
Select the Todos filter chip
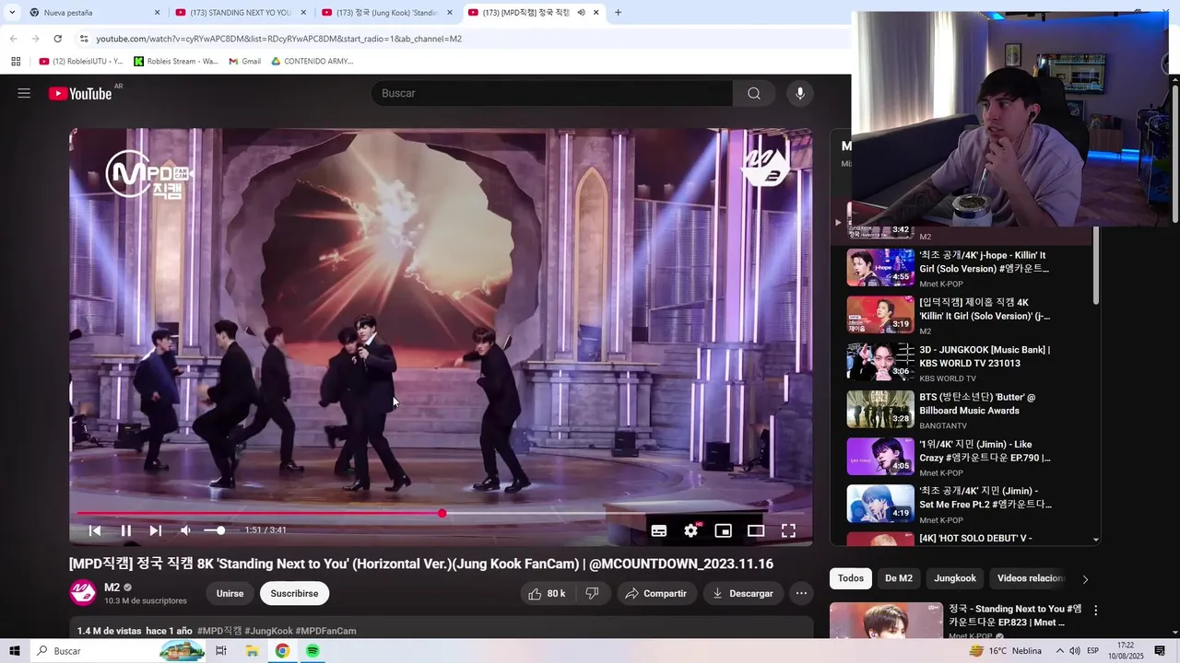851,578
